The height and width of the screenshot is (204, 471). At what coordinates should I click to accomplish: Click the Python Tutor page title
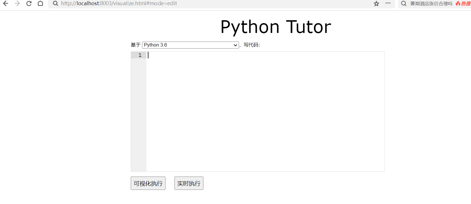[x=276, y=27]
